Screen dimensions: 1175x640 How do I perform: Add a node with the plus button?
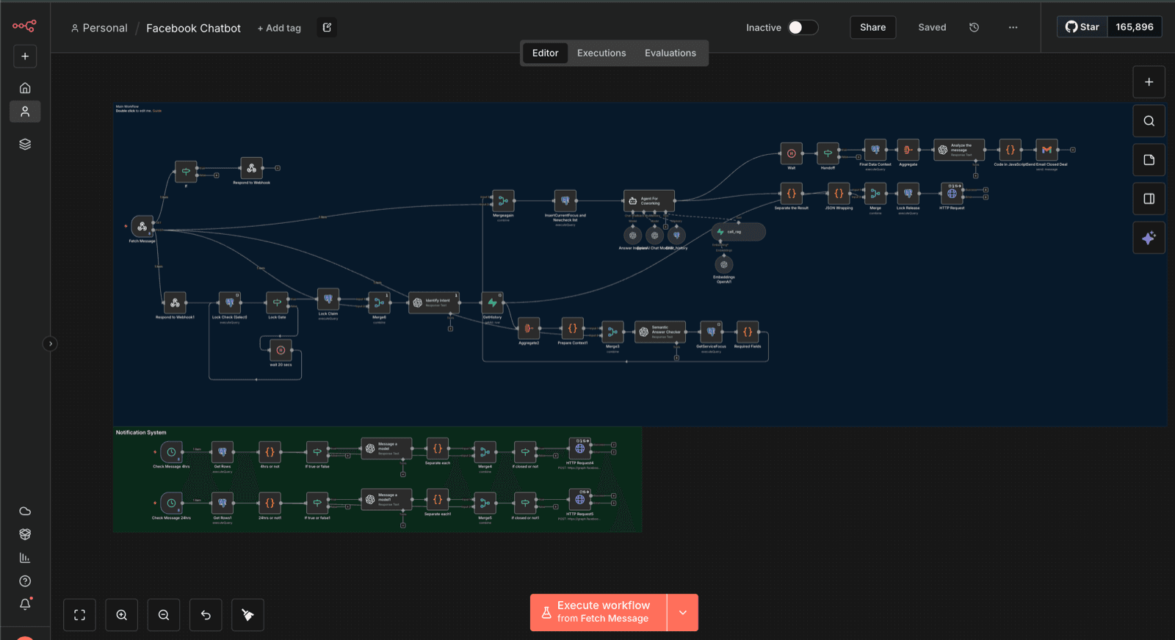pos(1149,82)
